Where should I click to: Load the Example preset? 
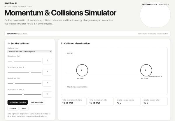13,108
